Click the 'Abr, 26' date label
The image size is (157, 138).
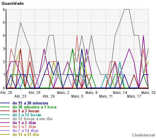34,93
